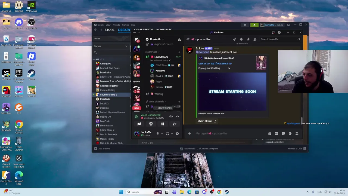Image resolution: width=348 pixels, height=196 pixels.
Task: Expand Steam library Games filter dropdown
Action: 111,46
